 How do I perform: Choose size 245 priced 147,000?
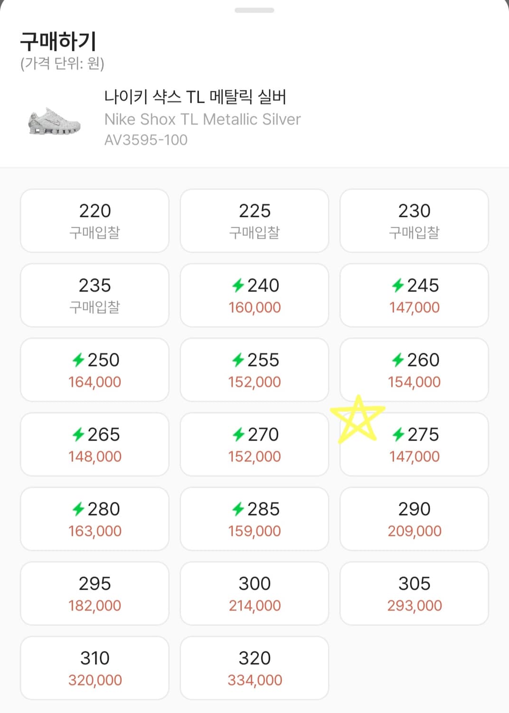coord(414,295)
